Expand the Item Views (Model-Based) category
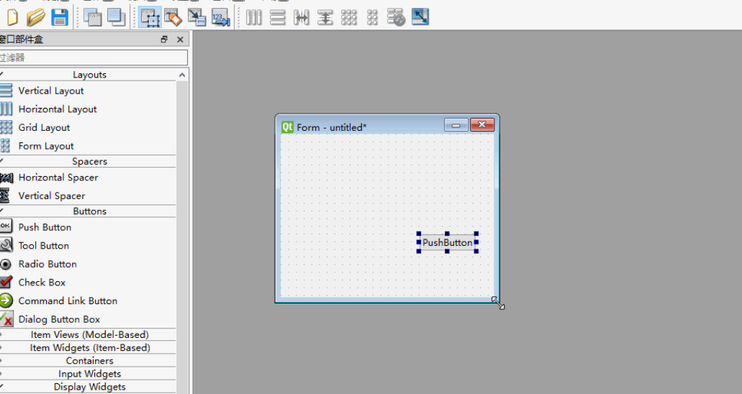The width and height of the screenshot is (742, 394). 88,334
